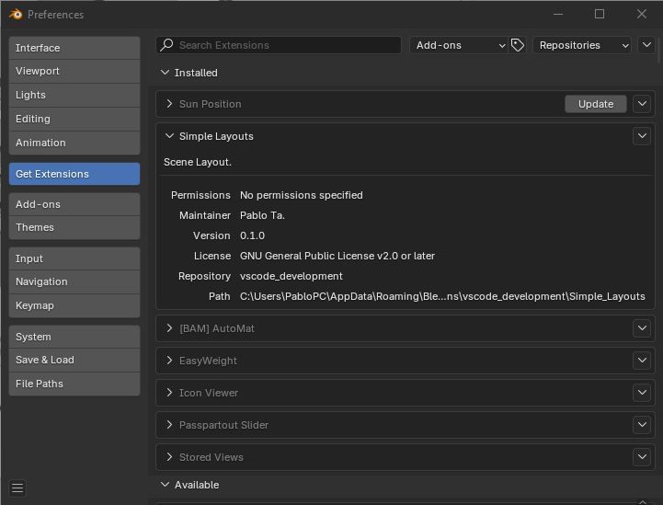Select the Get Extensions tab

pyautogui.click(x=74, y=174)
